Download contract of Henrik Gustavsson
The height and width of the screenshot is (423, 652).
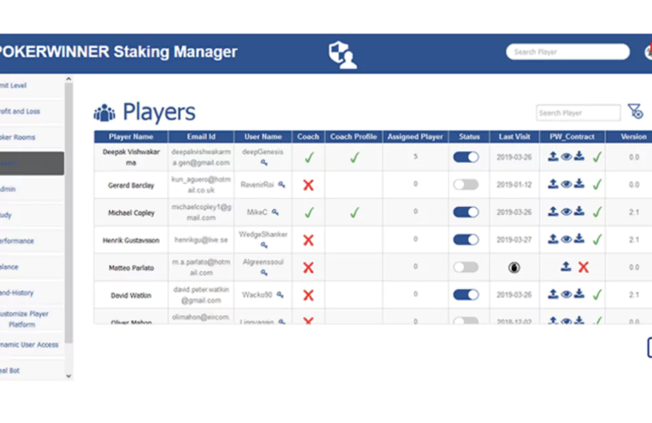coord(579,239)
